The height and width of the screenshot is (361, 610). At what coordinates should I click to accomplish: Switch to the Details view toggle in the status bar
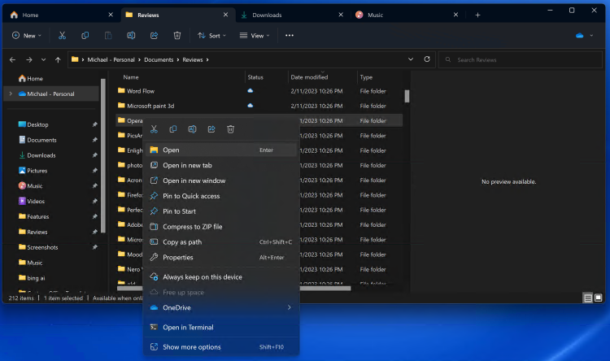tap(587, 298)
